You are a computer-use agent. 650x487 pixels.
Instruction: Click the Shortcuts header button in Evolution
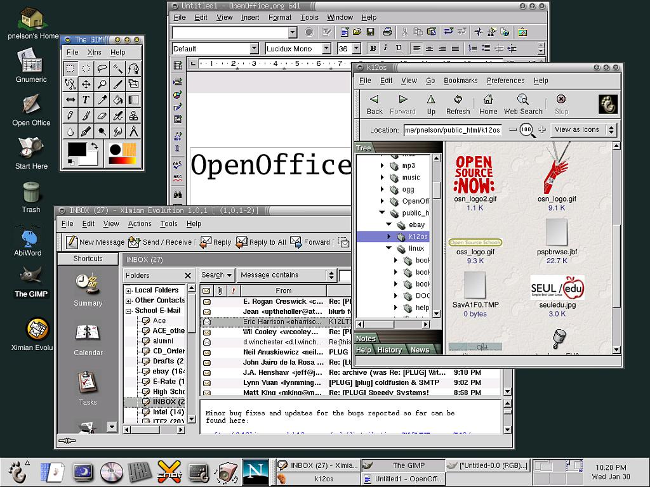click(88, 259)
